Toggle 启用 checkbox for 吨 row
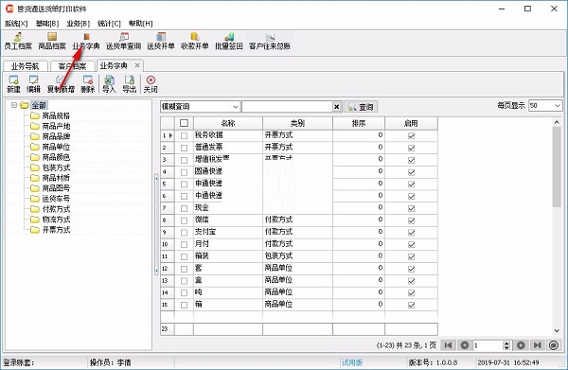 coord(411,293)
